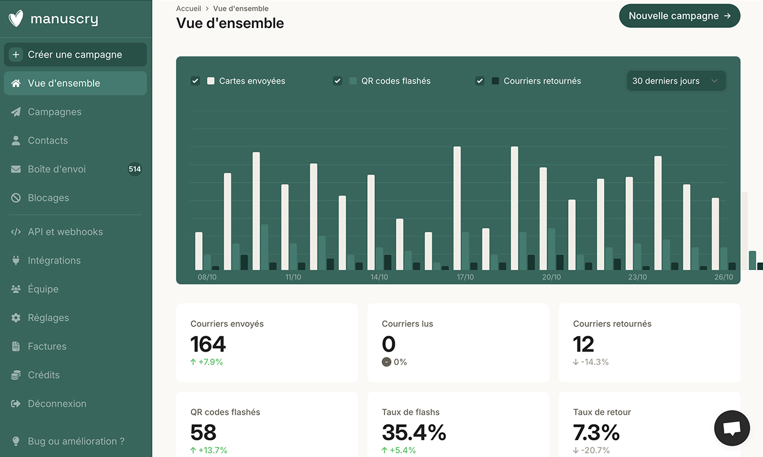Open Boîte d'envoi envelope icon

point(15,168)
